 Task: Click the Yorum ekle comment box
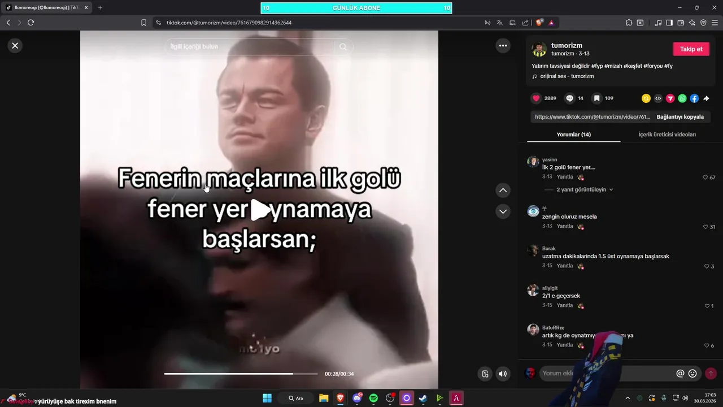click(607, 373)
